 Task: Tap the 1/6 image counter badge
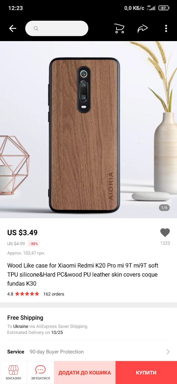pyautogui.click(x=164, y=208)
